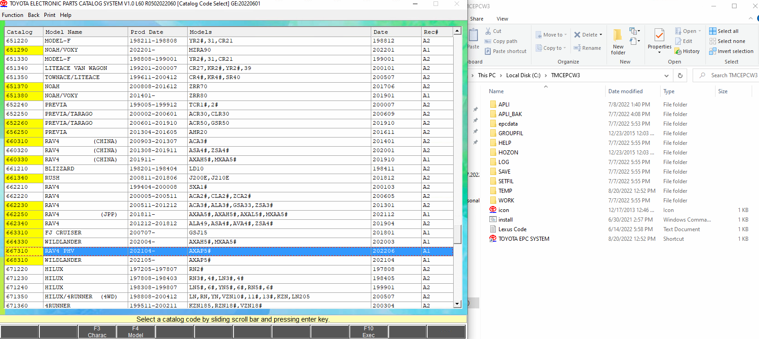Click the History icon in Open group
Image resolution: width=759 pixels, height=339 pixels.
(678, 52)
